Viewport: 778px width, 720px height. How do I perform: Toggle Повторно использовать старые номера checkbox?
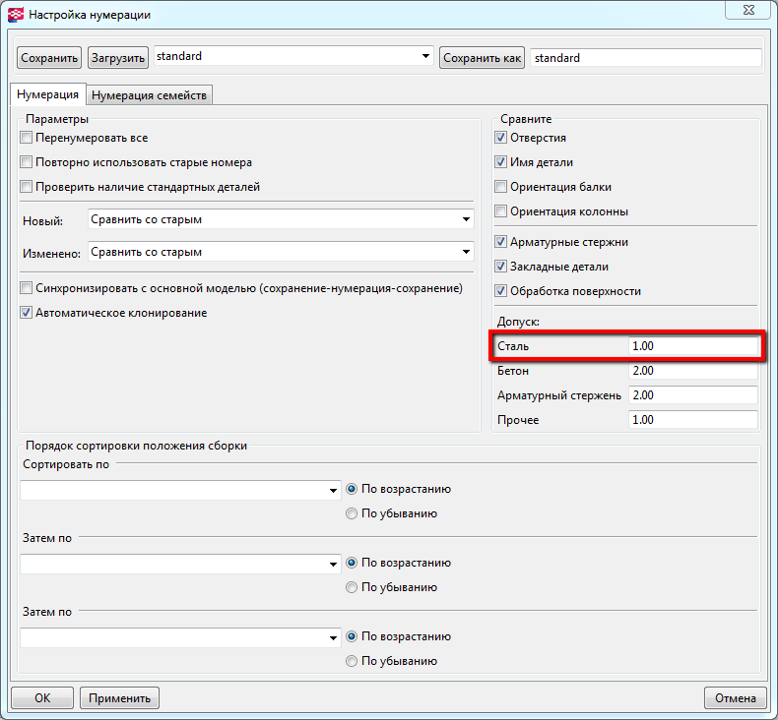pos(27,162)
